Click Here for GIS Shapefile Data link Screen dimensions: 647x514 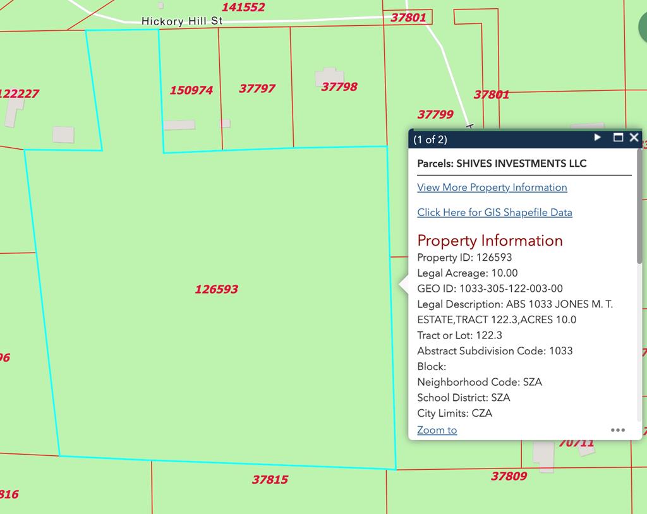(x=494, y=213)
